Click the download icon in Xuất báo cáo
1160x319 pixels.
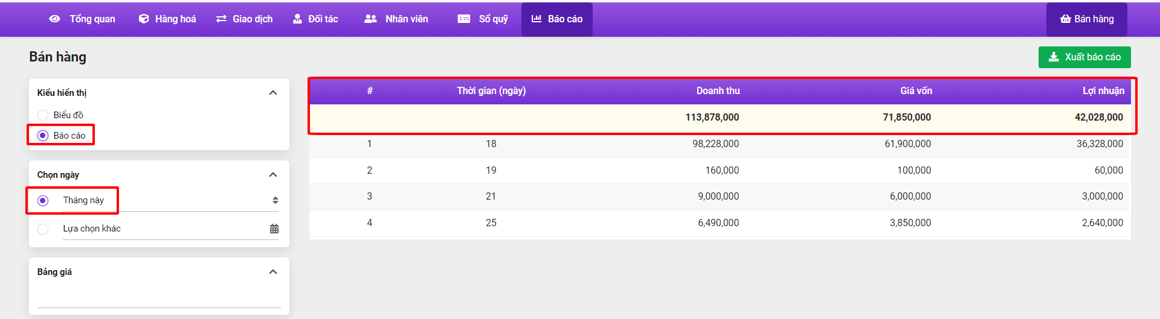tap(1054, 57)
